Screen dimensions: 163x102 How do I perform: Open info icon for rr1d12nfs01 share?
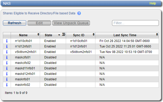click(7, 46)
